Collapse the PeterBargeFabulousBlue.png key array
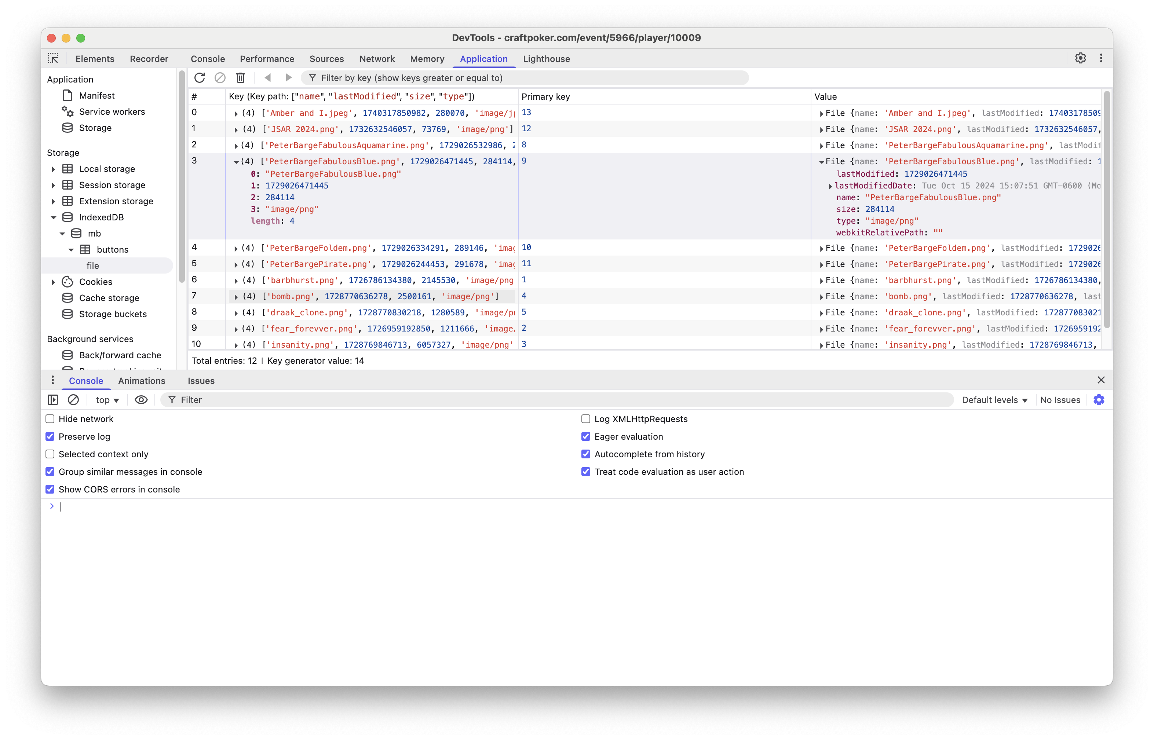1154x740 pixels. tap(236, 162)
